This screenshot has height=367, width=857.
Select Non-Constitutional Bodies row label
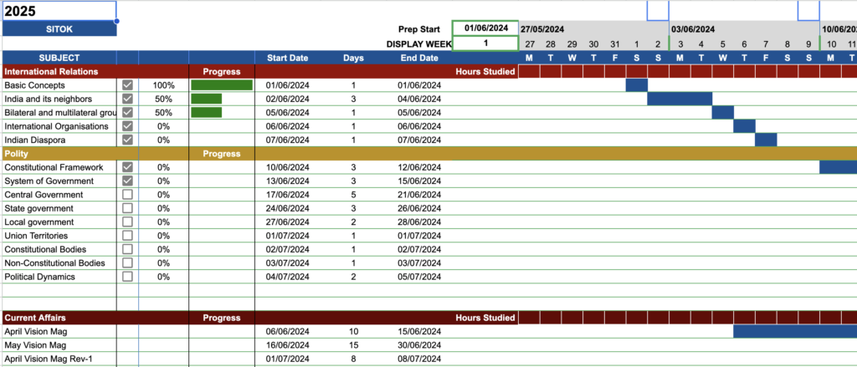click(54, 263)
